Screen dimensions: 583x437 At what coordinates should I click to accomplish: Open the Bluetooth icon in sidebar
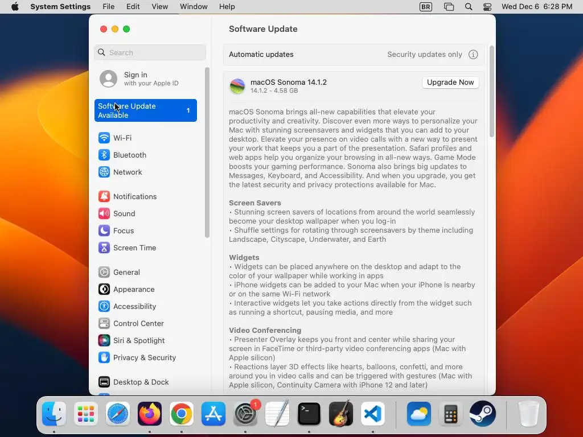(104, 155)
